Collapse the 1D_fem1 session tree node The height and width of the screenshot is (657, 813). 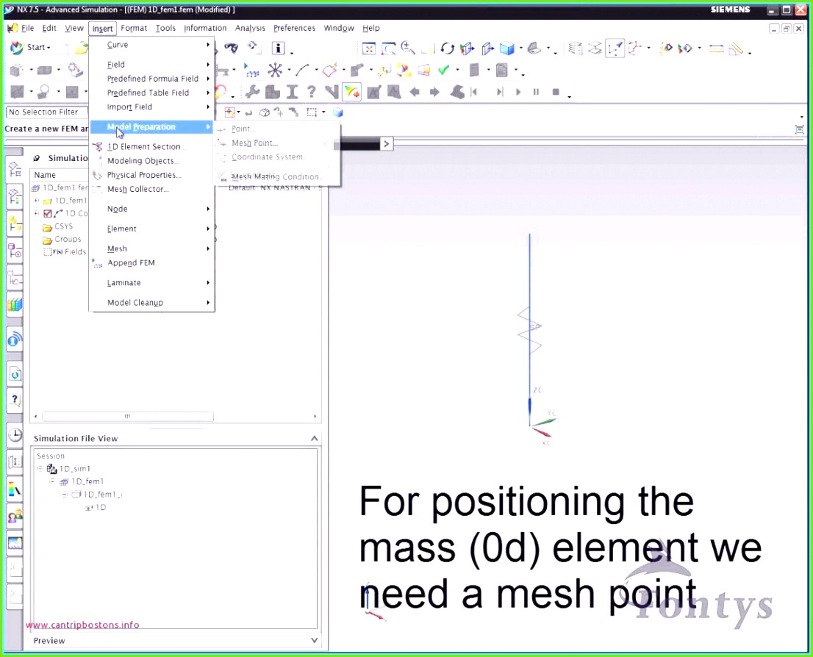[x=52, y=481]
